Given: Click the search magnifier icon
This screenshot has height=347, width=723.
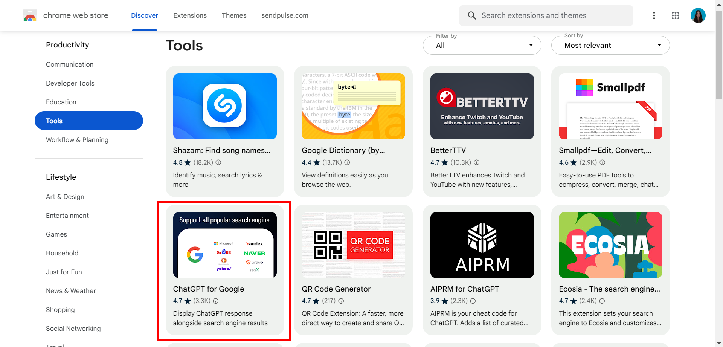Looking at the screenshot, I should pos(472,15).
